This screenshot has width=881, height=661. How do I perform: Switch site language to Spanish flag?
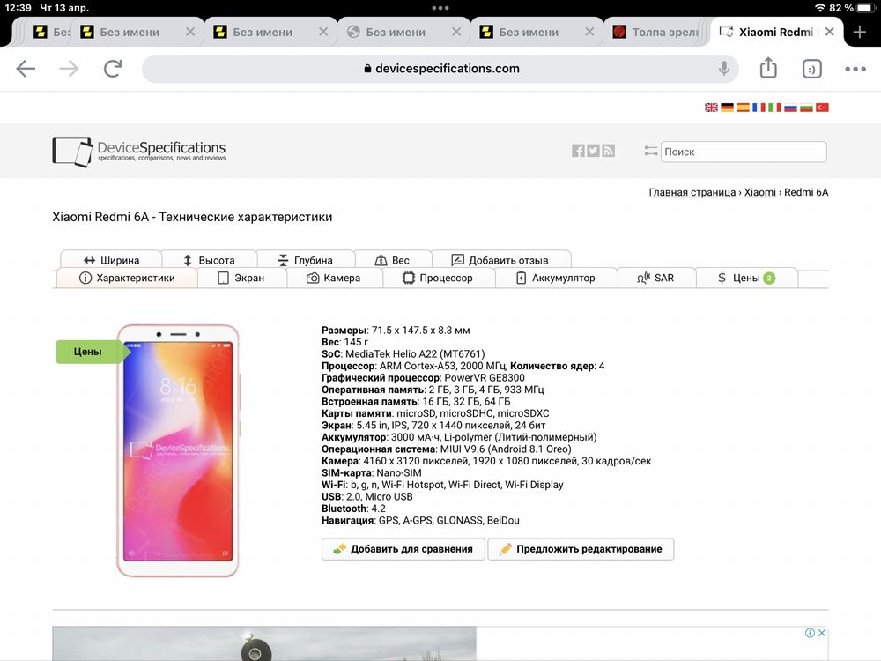click(743, 108)
